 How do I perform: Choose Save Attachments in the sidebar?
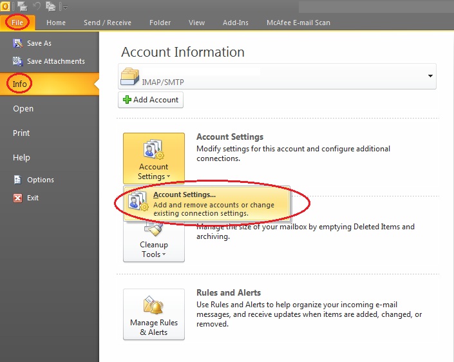coord(56,61)
